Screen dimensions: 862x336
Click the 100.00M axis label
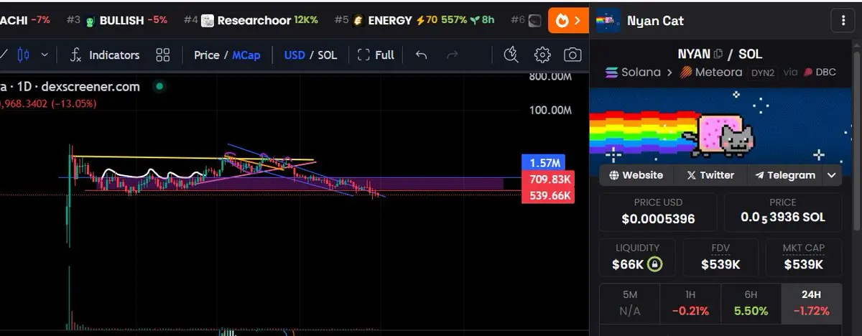click(x=550, y=111)
